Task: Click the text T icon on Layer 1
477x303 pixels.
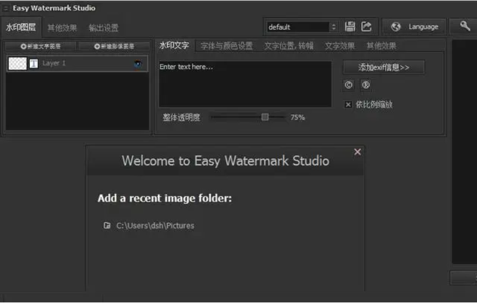Action: pyautogui.click(x=34, y=64)
